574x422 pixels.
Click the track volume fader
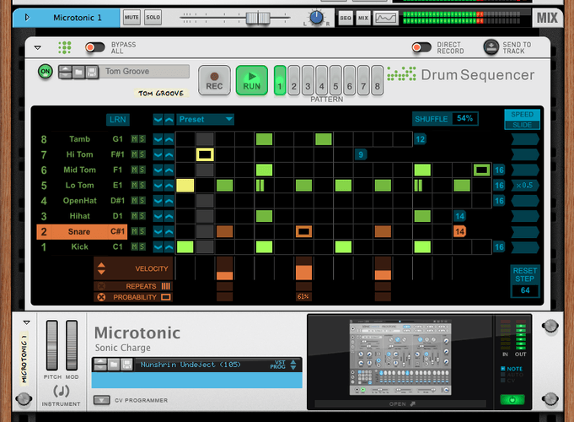coord(258,18)
